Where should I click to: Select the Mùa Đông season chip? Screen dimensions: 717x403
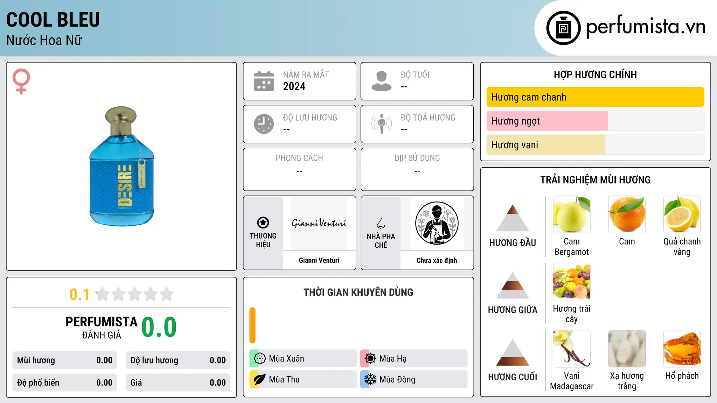point(414,380)
